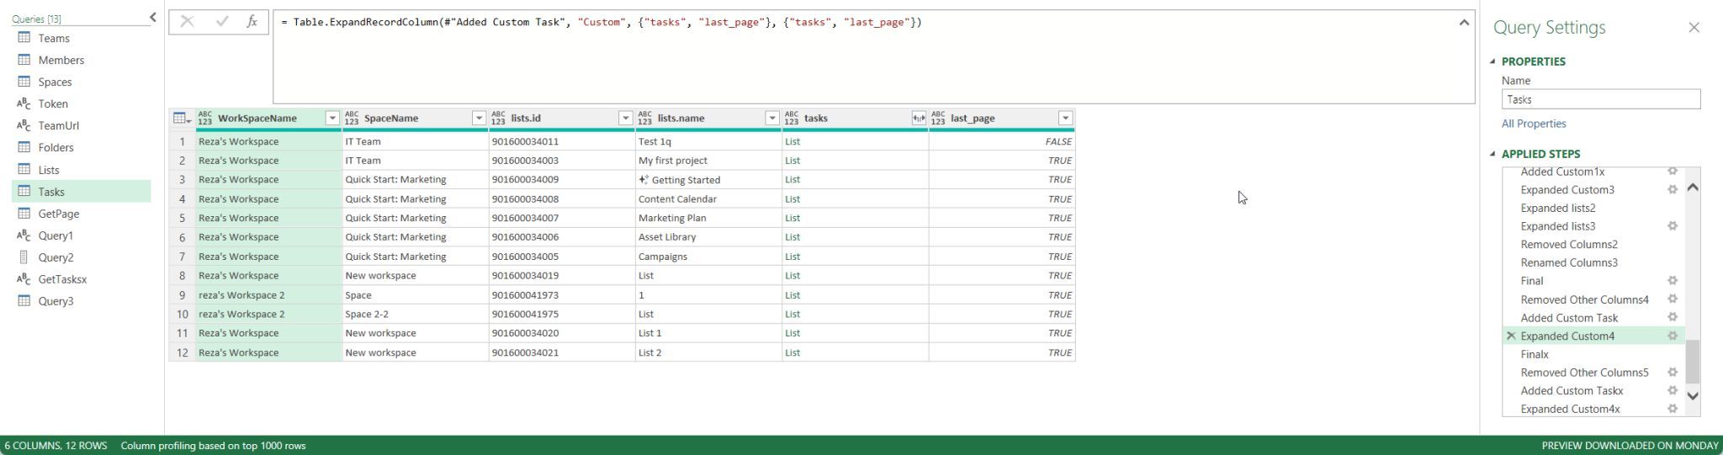Image resolution: width=1723 pixels, height=455 pixels.
Task: Open the gear settings for the Expanded lists3 step
Action: (x=1673, y=226)
